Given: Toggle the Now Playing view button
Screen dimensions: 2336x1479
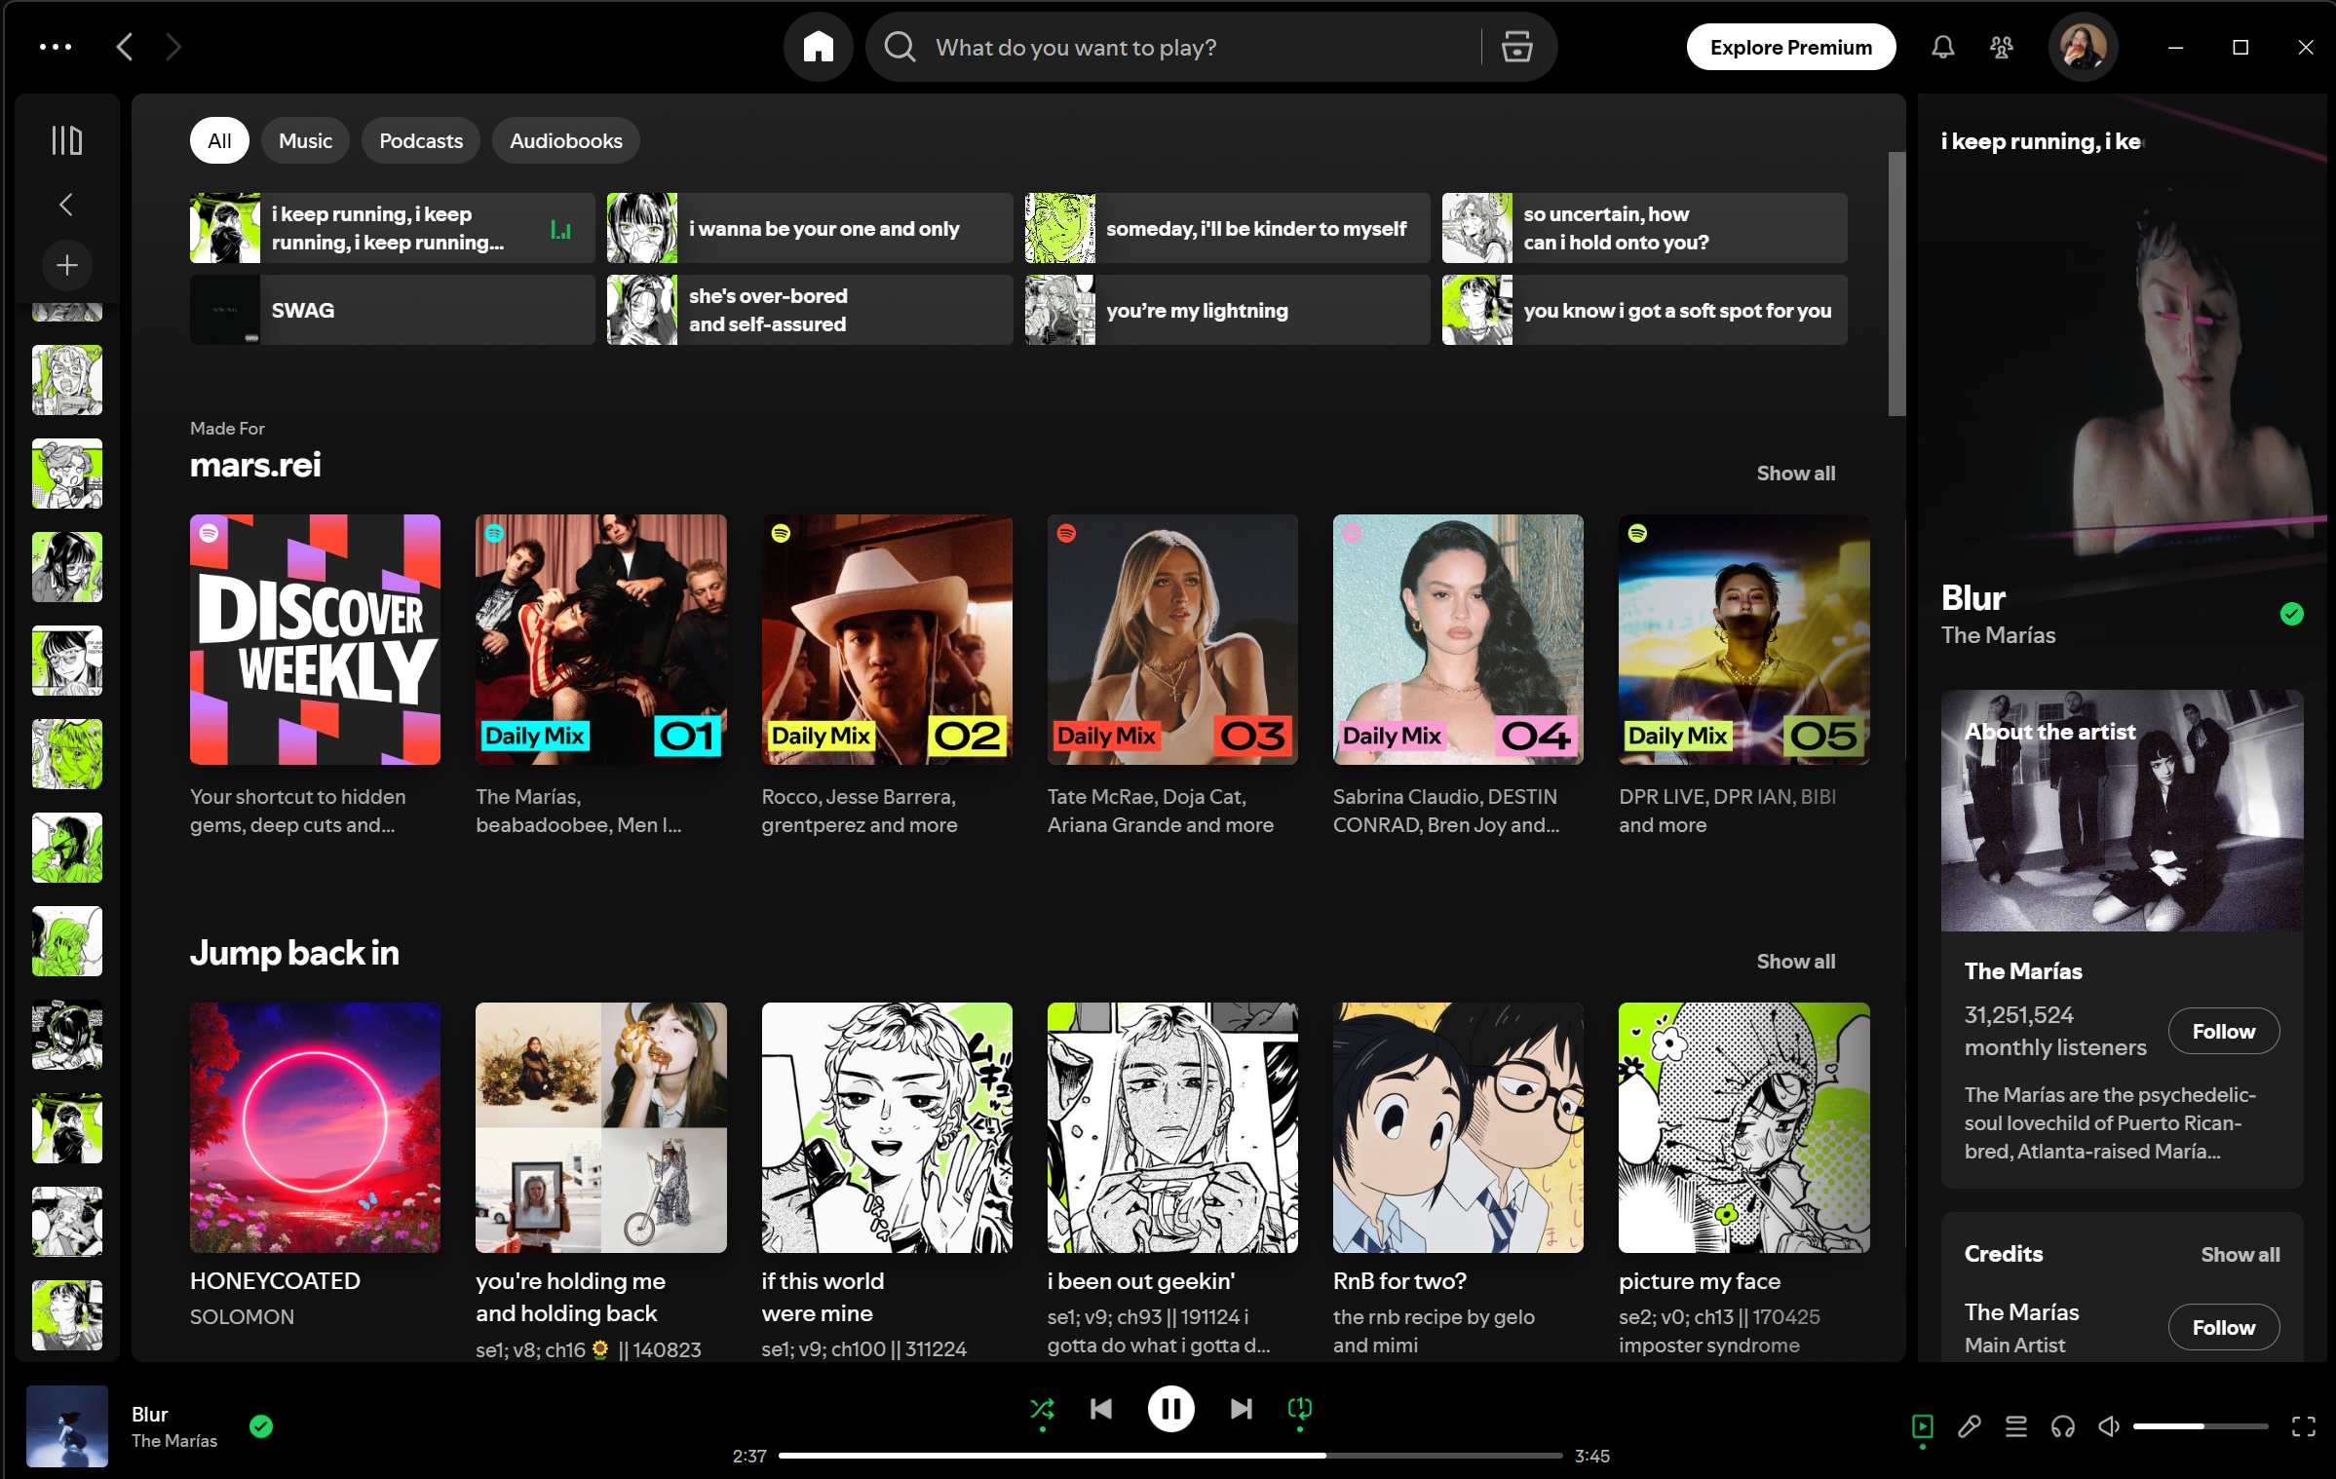Looking at the screenshot, I should click(1922, 1426).
